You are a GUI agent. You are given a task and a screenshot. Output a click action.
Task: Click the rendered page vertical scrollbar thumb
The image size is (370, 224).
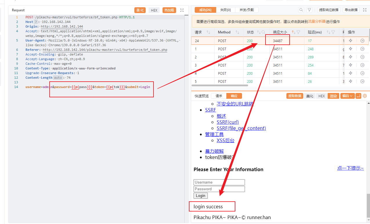click(x=368, y=206)
